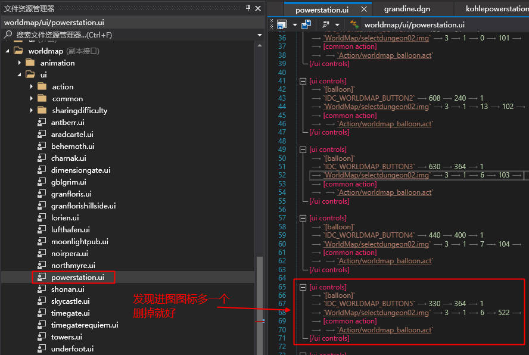Click IDC_WORLDMAP_BUTTON3 text on line 51
Viewport: 529px width, 355px height.
click(x=369, y=166)
